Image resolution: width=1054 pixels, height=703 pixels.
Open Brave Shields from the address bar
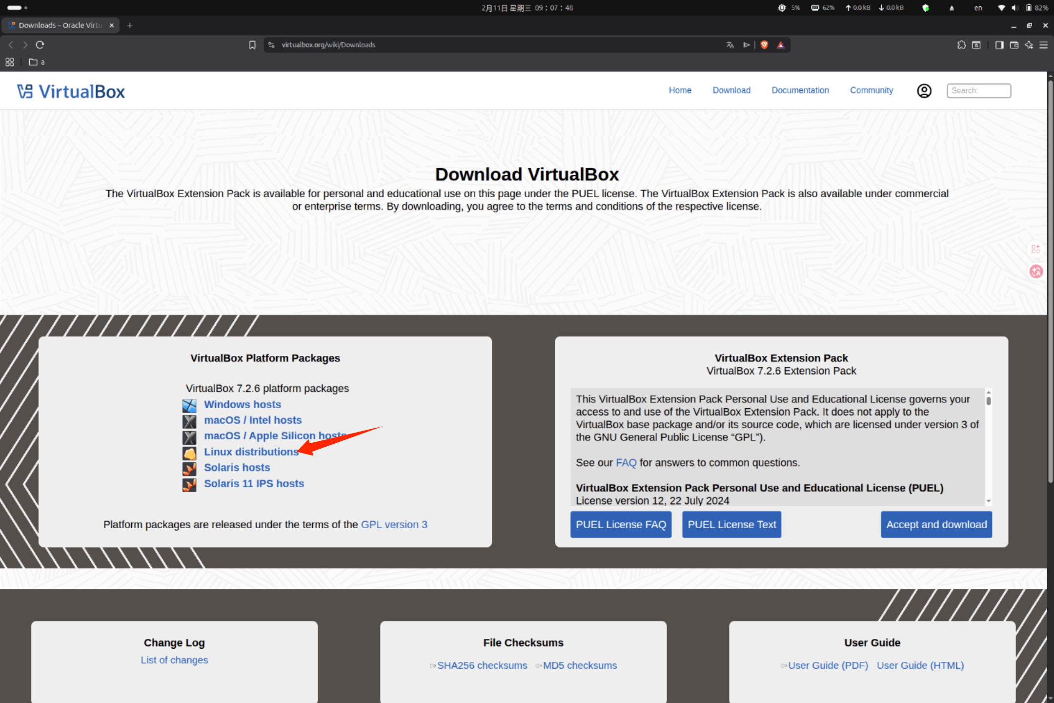[765, 44]
